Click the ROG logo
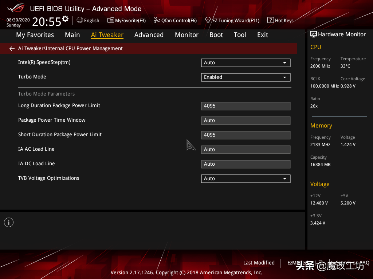The width and height of the screenshot is (373, 279). point(16,8)
